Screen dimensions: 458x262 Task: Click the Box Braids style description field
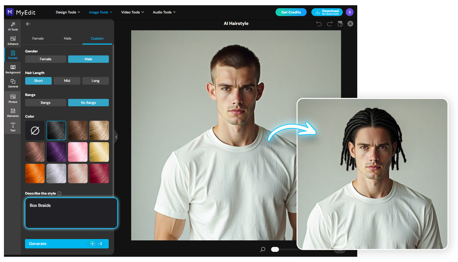71,213
